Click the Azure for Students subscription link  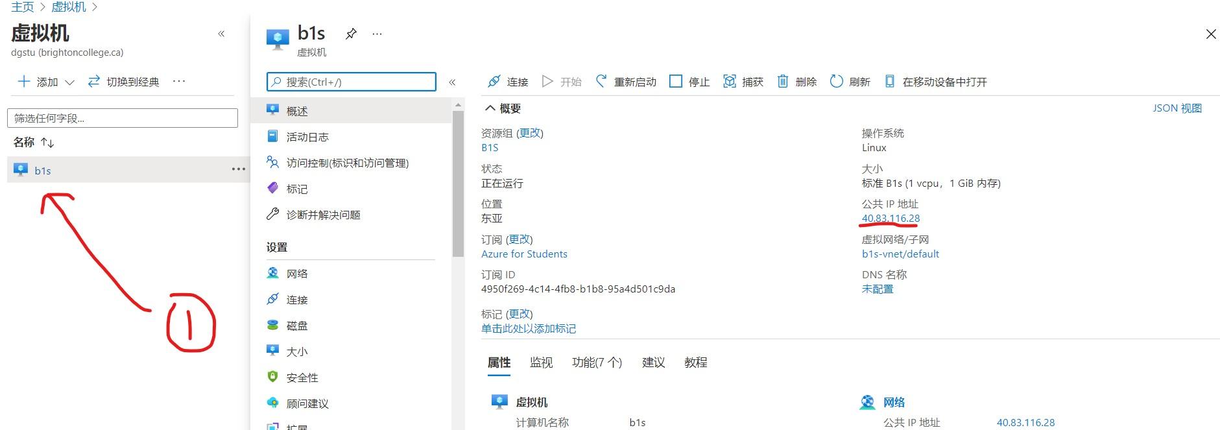click(x=524, y=254)
